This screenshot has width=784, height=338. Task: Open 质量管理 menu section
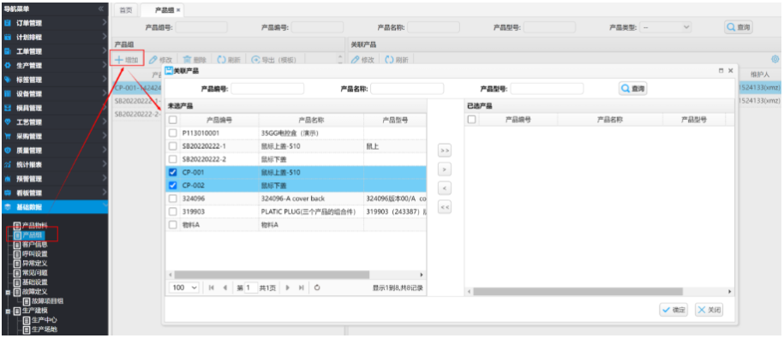point(54,151)
